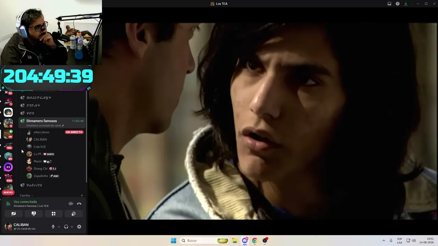Viewport: 438px width, 246px height.
Task: Click the taskbar microphone indicator
Action: point(391,241)
